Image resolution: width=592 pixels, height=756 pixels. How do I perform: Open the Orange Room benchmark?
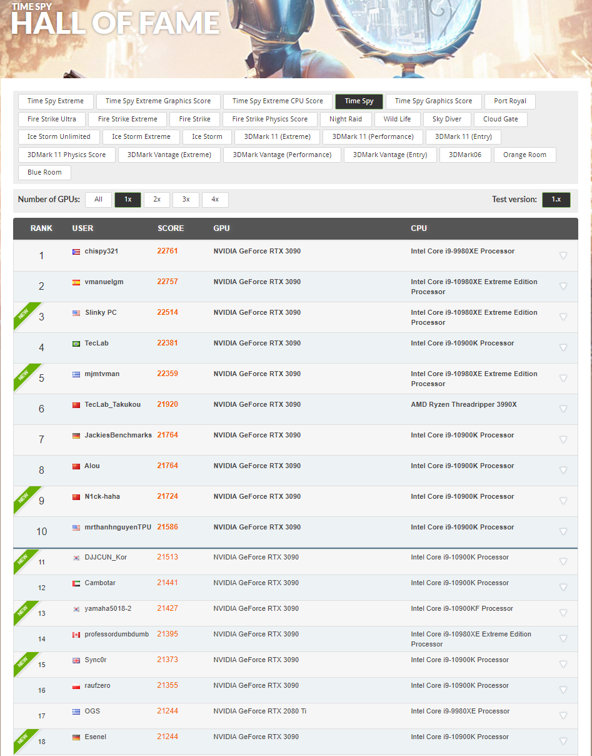(524, 155)
